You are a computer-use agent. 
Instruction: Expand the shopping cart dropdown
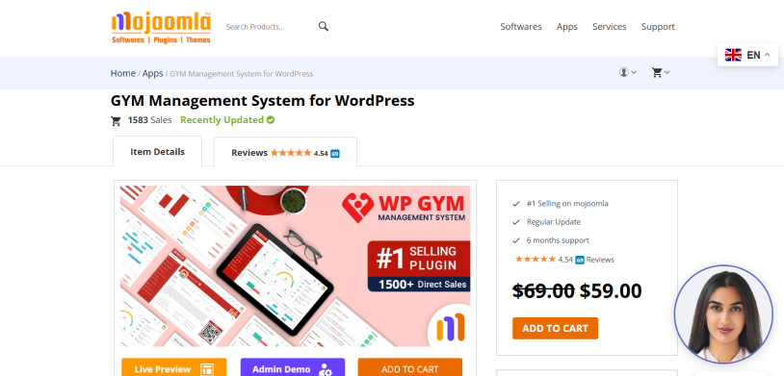661,72
